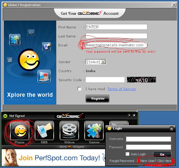
Task: Click the phone icon in the blue panel
Action: click(47, 46)
